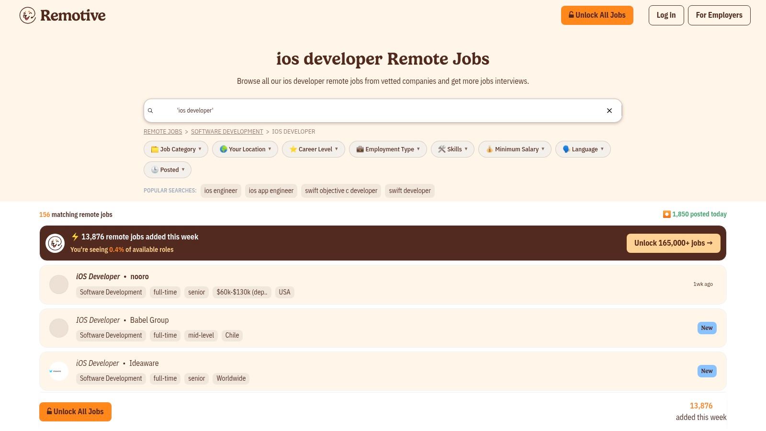Clear the search with the X icon
Image resolution: width=766 pixels, height=431 pixels.
[x=609, y=111]
